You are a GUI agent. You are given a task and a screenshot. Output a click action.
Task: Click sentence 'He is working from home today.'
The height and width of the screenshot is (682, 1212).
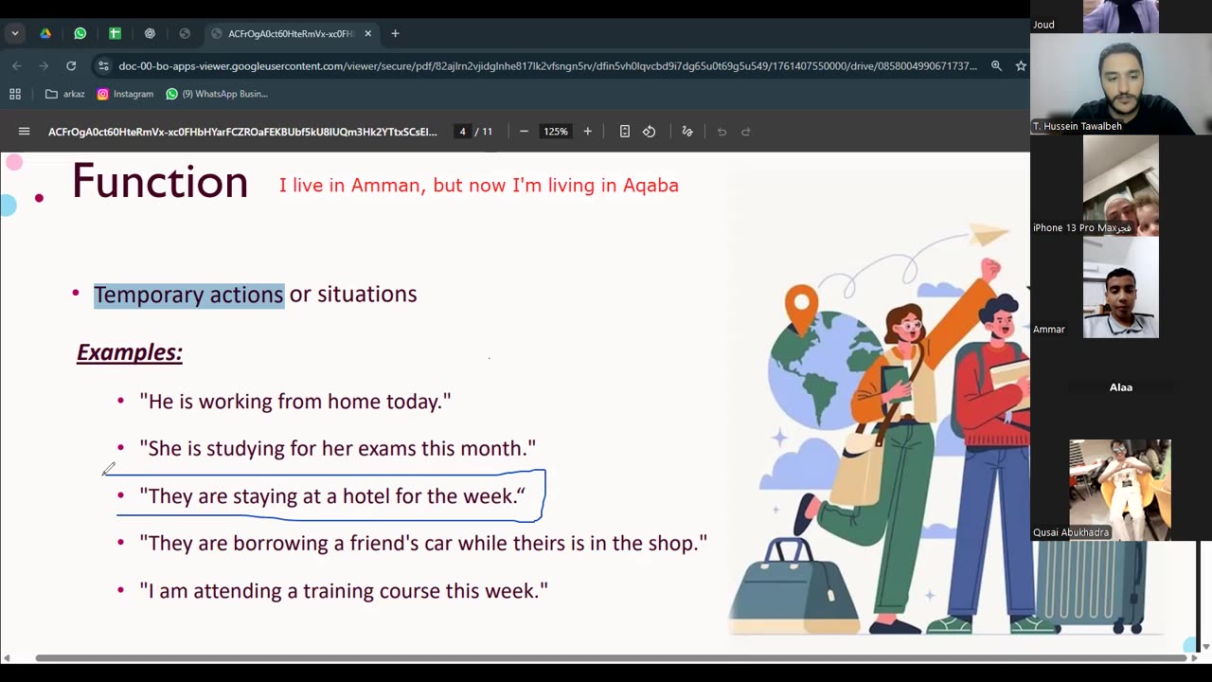click(295, 402)
